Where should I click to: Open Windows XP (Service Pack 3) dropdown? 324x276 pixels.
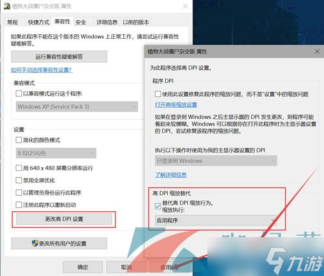pos(76,106)
